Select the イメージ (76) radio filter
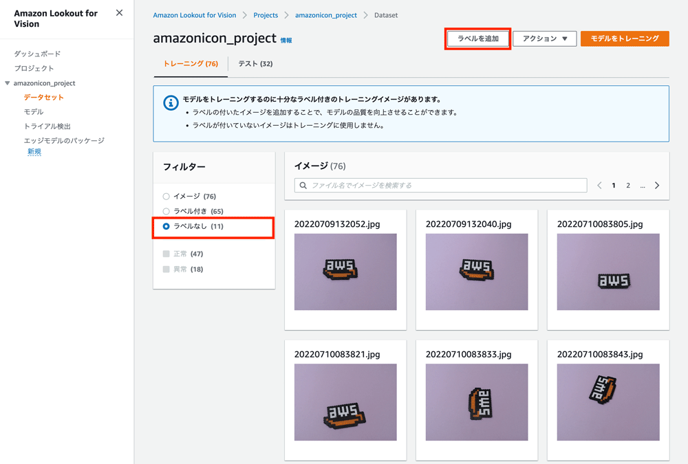 pos(166,197)
